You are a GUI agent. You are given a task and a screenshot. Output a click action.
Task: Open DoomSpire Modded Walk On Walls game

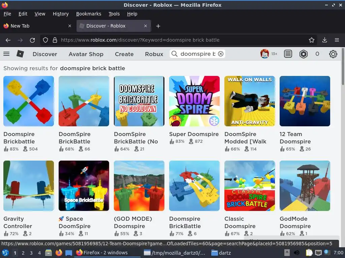coord(250,101)
